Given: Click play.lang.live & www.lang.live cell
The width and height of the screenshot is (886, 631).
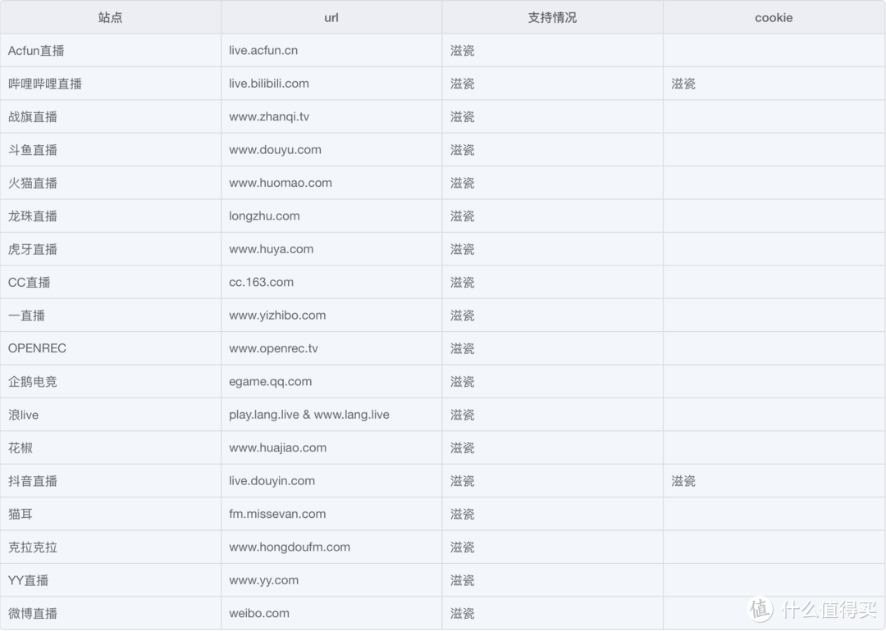Looking at the screenshot, I should tap(331, 415).
